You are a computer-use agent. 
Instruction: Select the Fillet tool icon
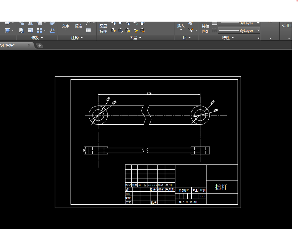39,23
